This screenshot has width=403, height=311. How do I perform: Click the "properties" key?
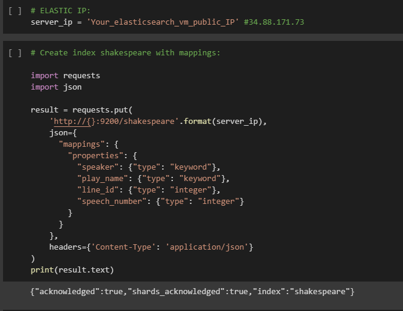pyautogui.click(x=95, y=156)
